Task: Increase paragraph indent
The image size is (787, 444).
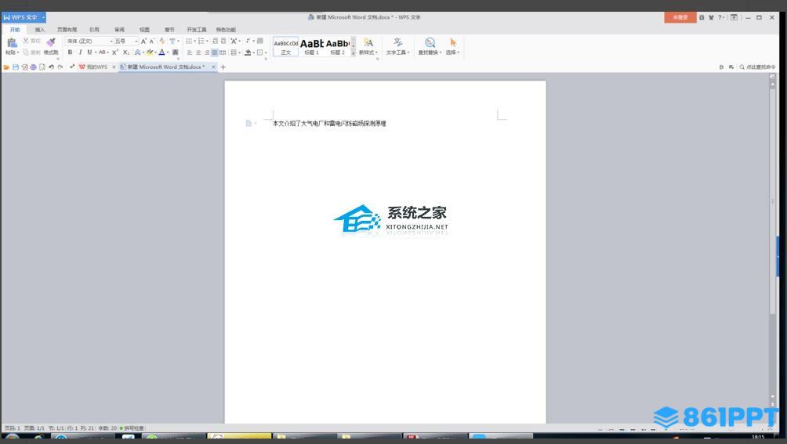Action: click(223, 41)
